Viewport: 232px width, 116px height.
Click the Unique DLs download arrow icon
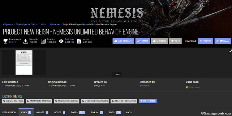26,41
